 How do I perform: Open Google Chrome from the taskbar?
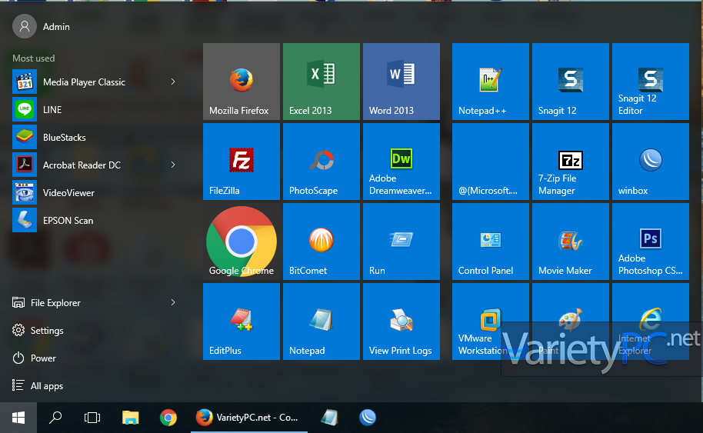168,418
